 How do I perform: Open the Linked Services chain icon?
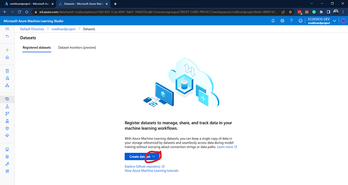7,164
